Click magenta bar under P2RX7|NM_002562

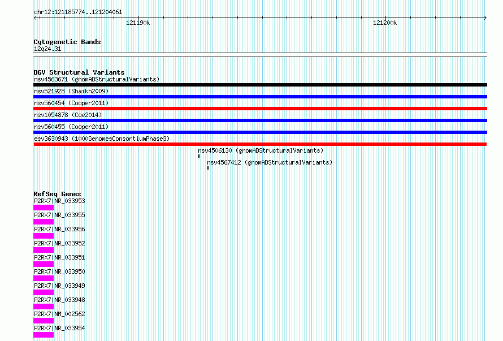pyautogui.click(x=44, y=321)
